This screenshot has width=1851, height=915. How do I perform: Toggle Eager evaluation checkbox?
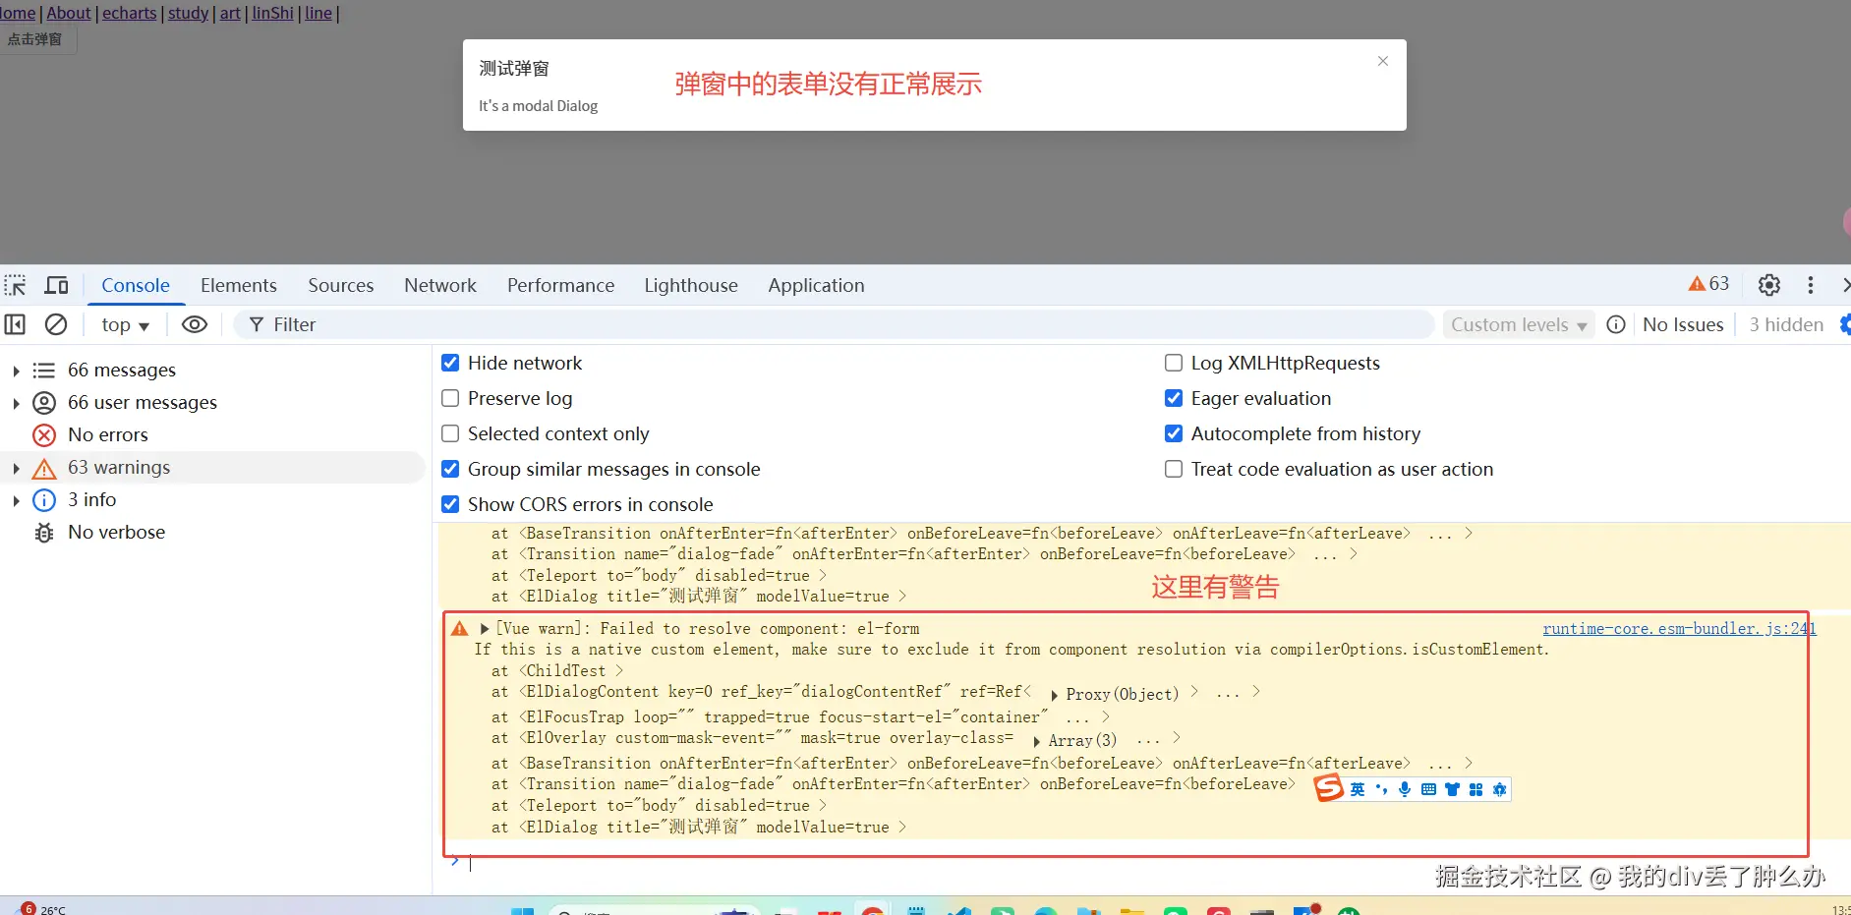1174,398
